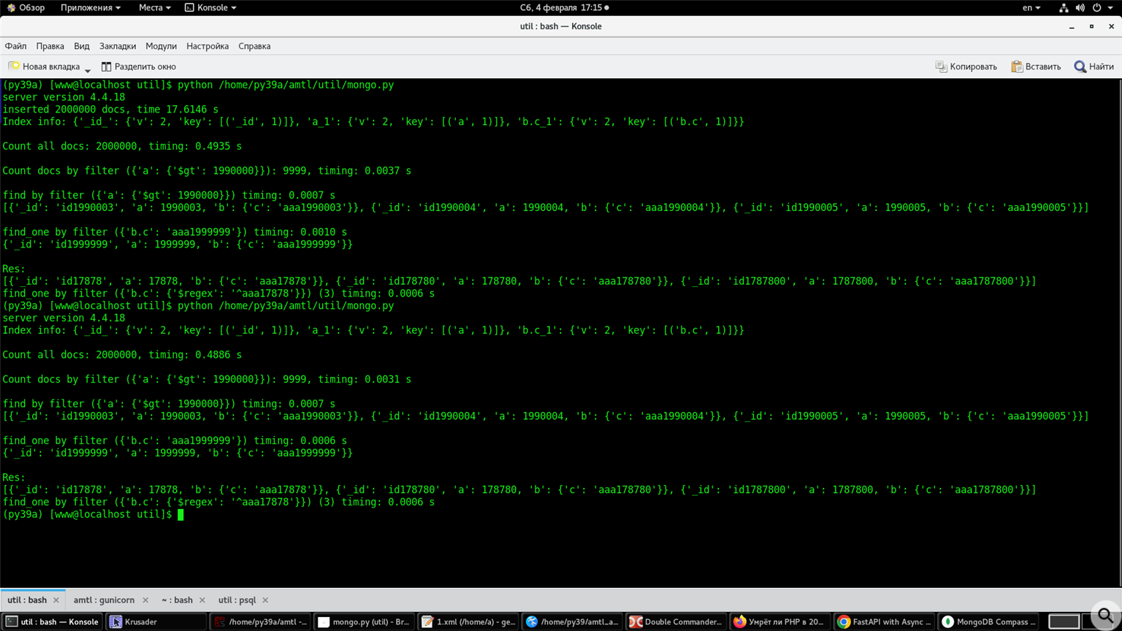Click the magnifier icon at taskbar end

[1106, 615]
